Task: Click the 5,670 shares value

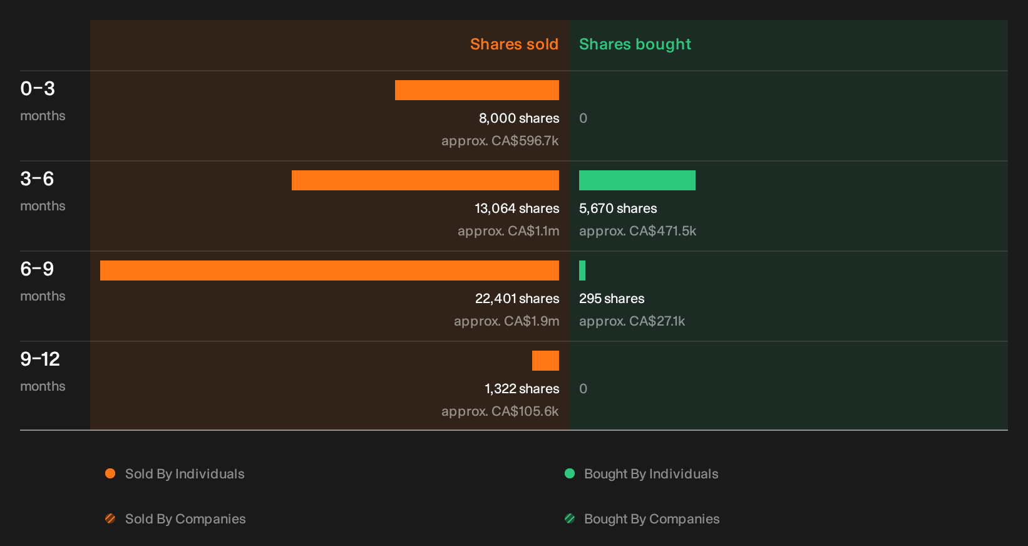Action: pos(618,209)
